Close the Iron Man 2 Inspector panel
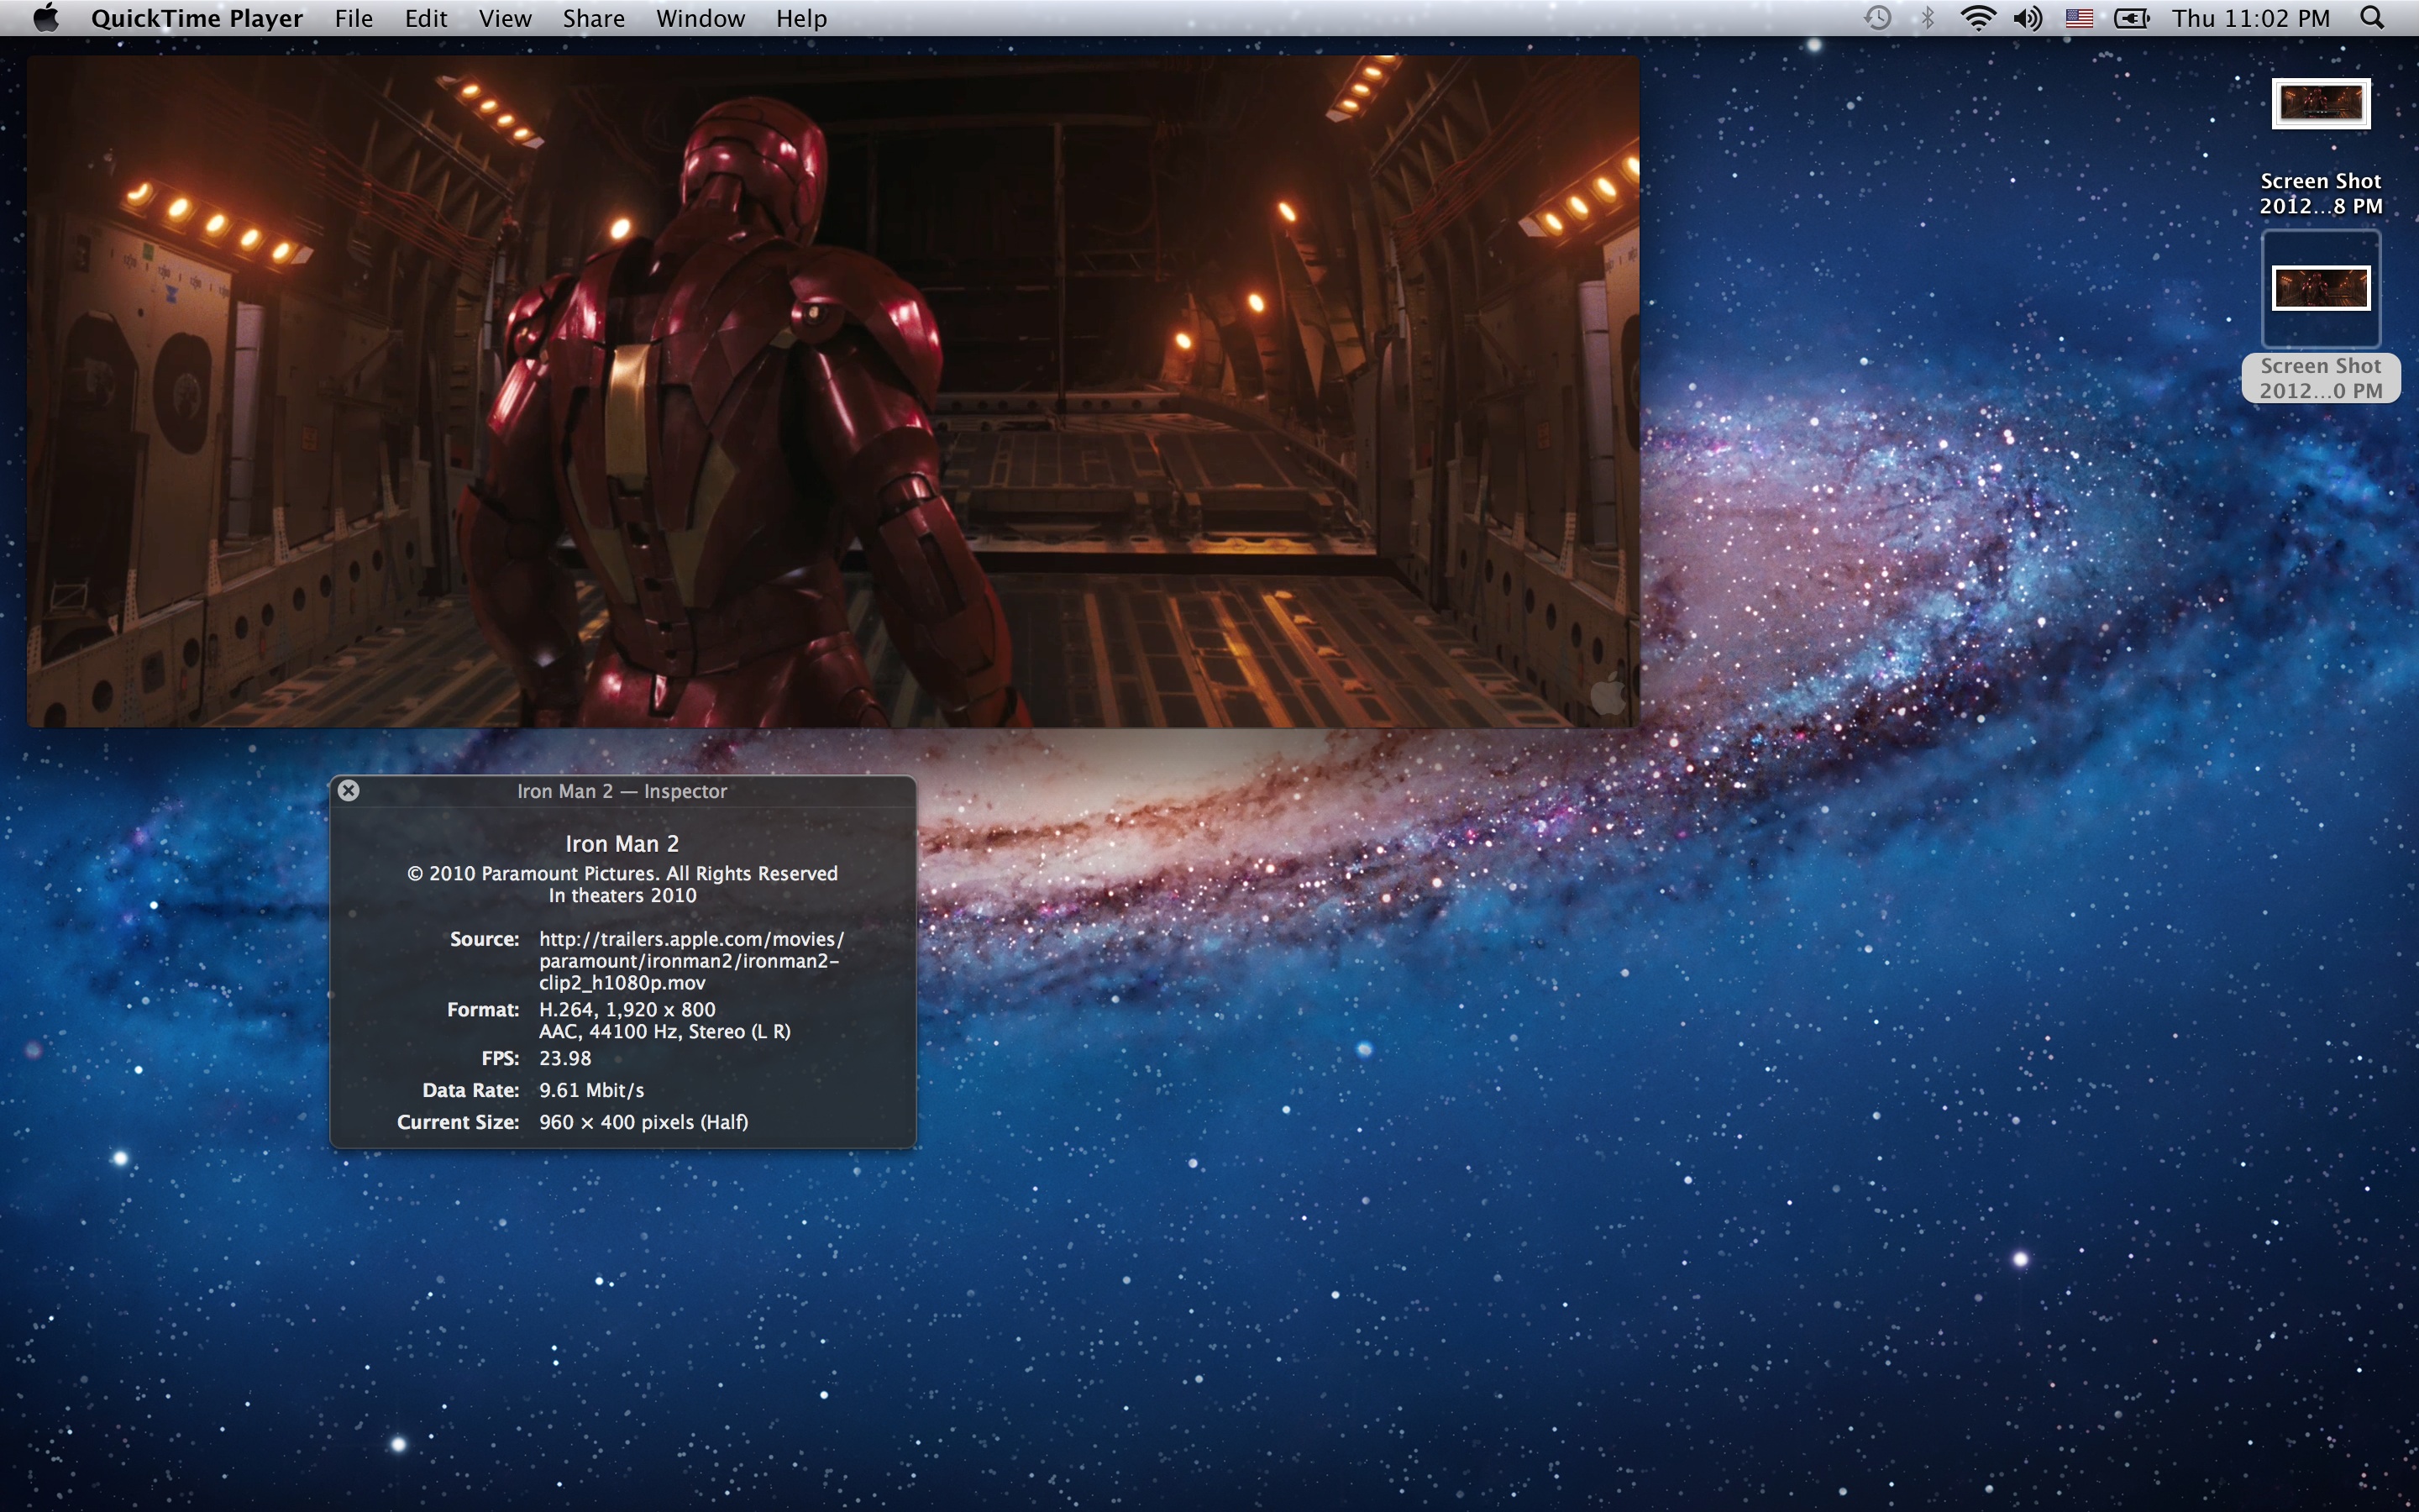2419x1512 pixels. point(348,790)
